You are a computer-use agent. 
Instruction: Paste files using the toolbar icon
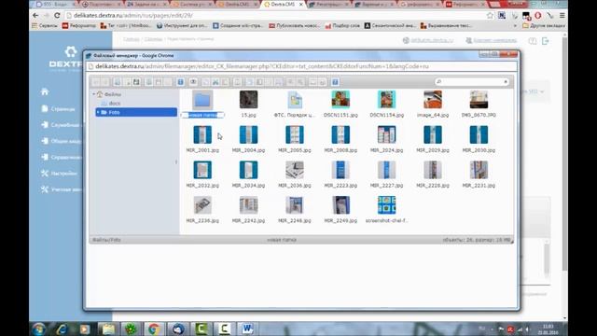point(225,82)
